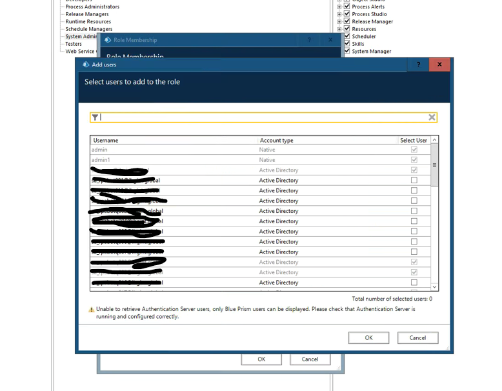The height and width of the screenshot is (391, 502).
Task: Click the user list scrollbar down arrow
Action: tap(434, 286)
